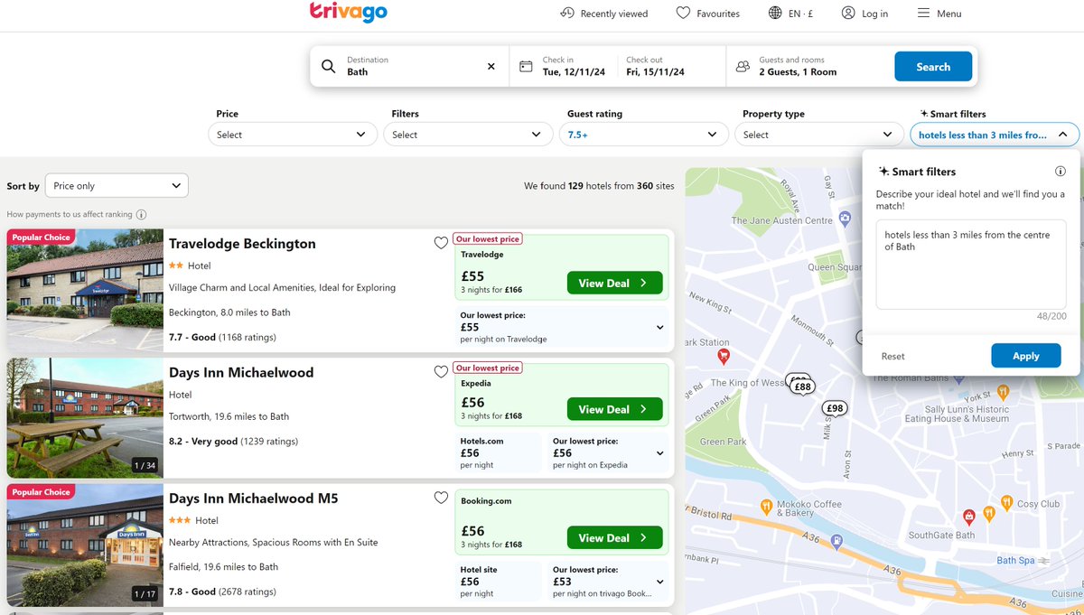Screen dimensions: 1084x615
Task: Click 7.7 - Good rating of Travelodge Beckington
Action: 222,337
